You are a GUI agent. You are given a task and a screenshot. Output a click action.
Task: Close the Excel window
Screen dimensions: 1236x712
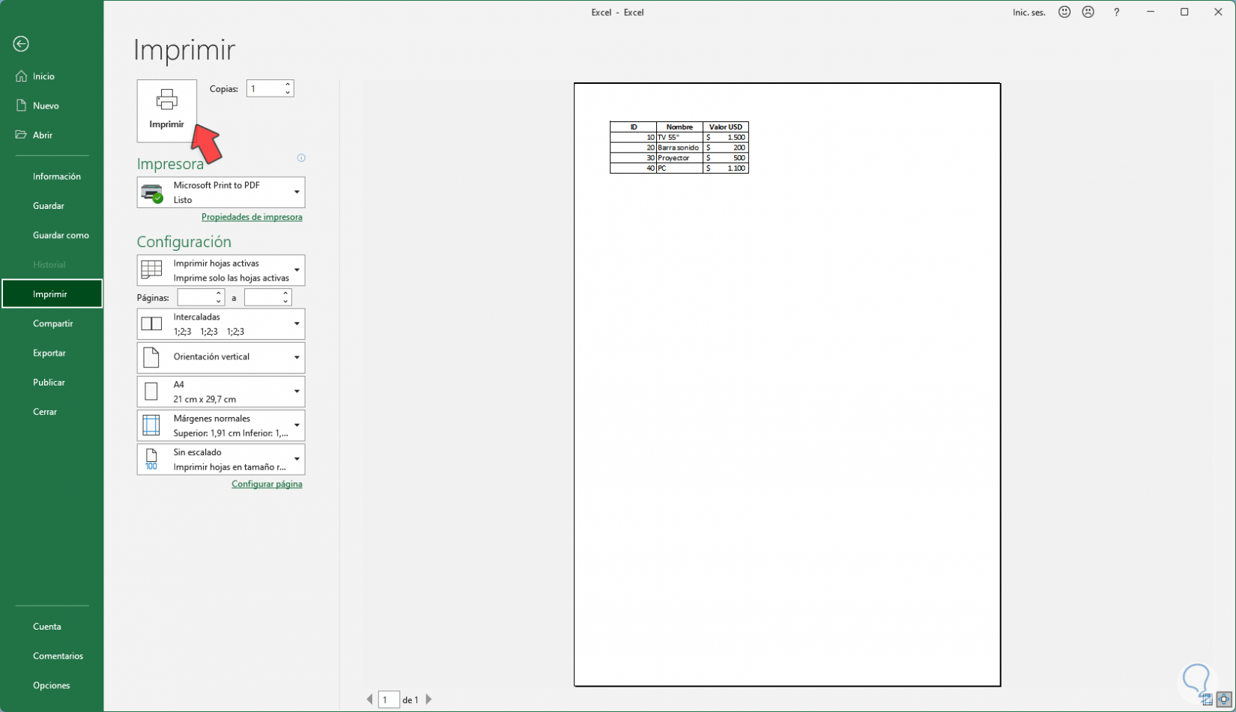pos(1218,12)
